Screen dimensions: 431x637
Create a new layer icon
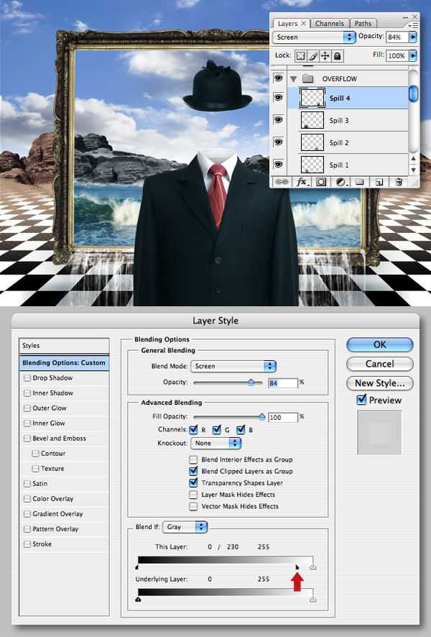pos(379,182)
